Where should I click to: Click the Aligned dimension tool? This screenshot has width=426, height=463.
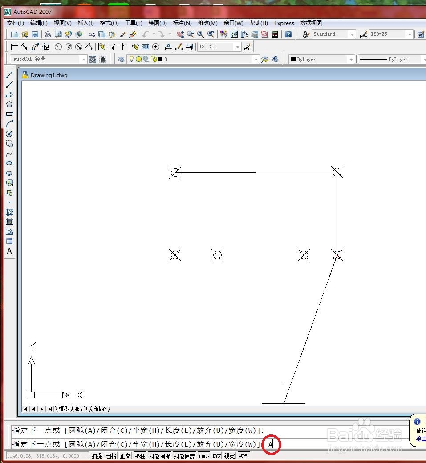point(25,47)
